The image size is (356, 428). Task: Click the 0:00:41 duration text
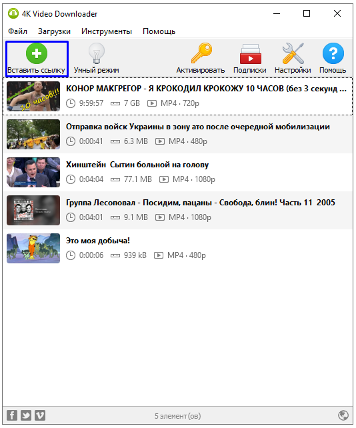point(91,141)
